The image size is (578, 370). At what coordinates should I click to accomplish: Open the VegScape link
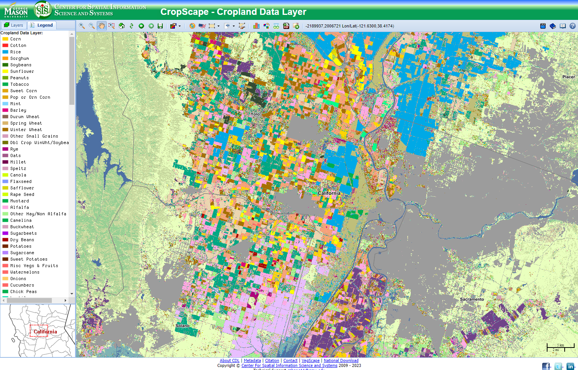[x=311, y=360]
